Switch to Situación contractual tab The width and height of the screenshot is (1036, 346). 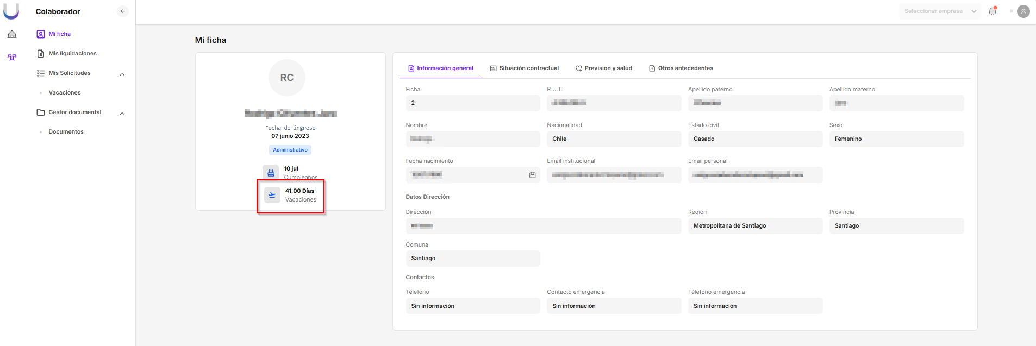[525, 68]
